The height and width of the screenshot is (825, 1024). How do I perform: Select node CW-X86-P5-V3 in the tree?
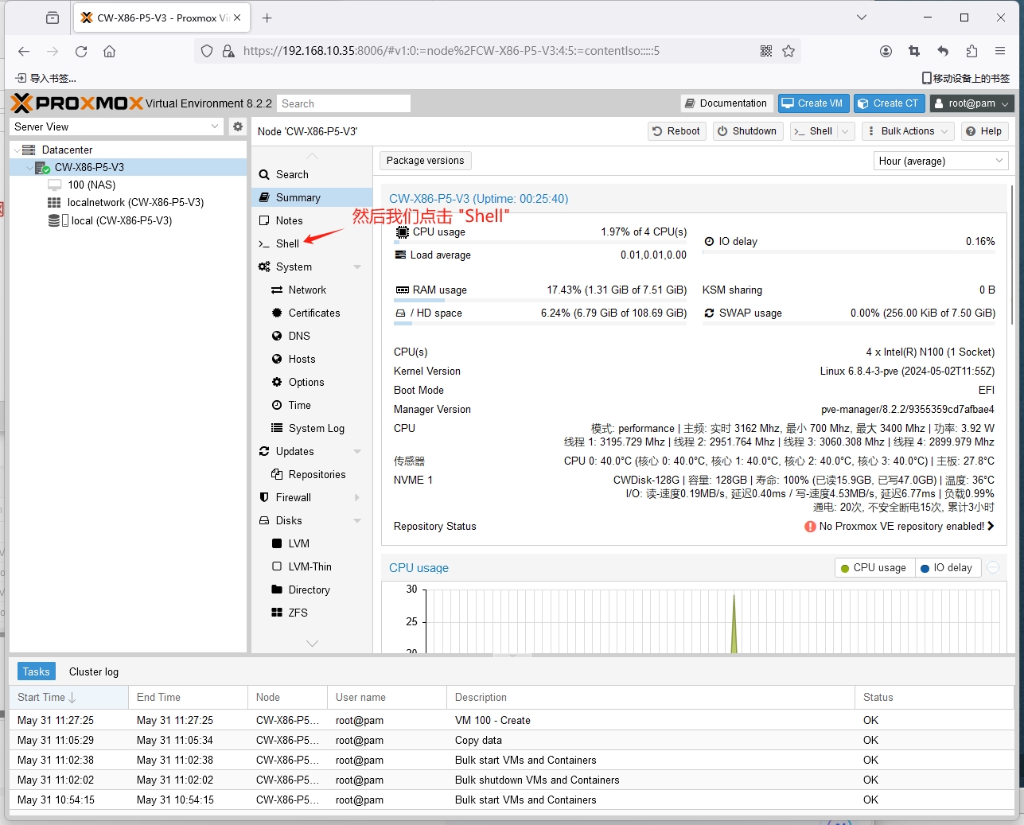(x=89, y=167)
